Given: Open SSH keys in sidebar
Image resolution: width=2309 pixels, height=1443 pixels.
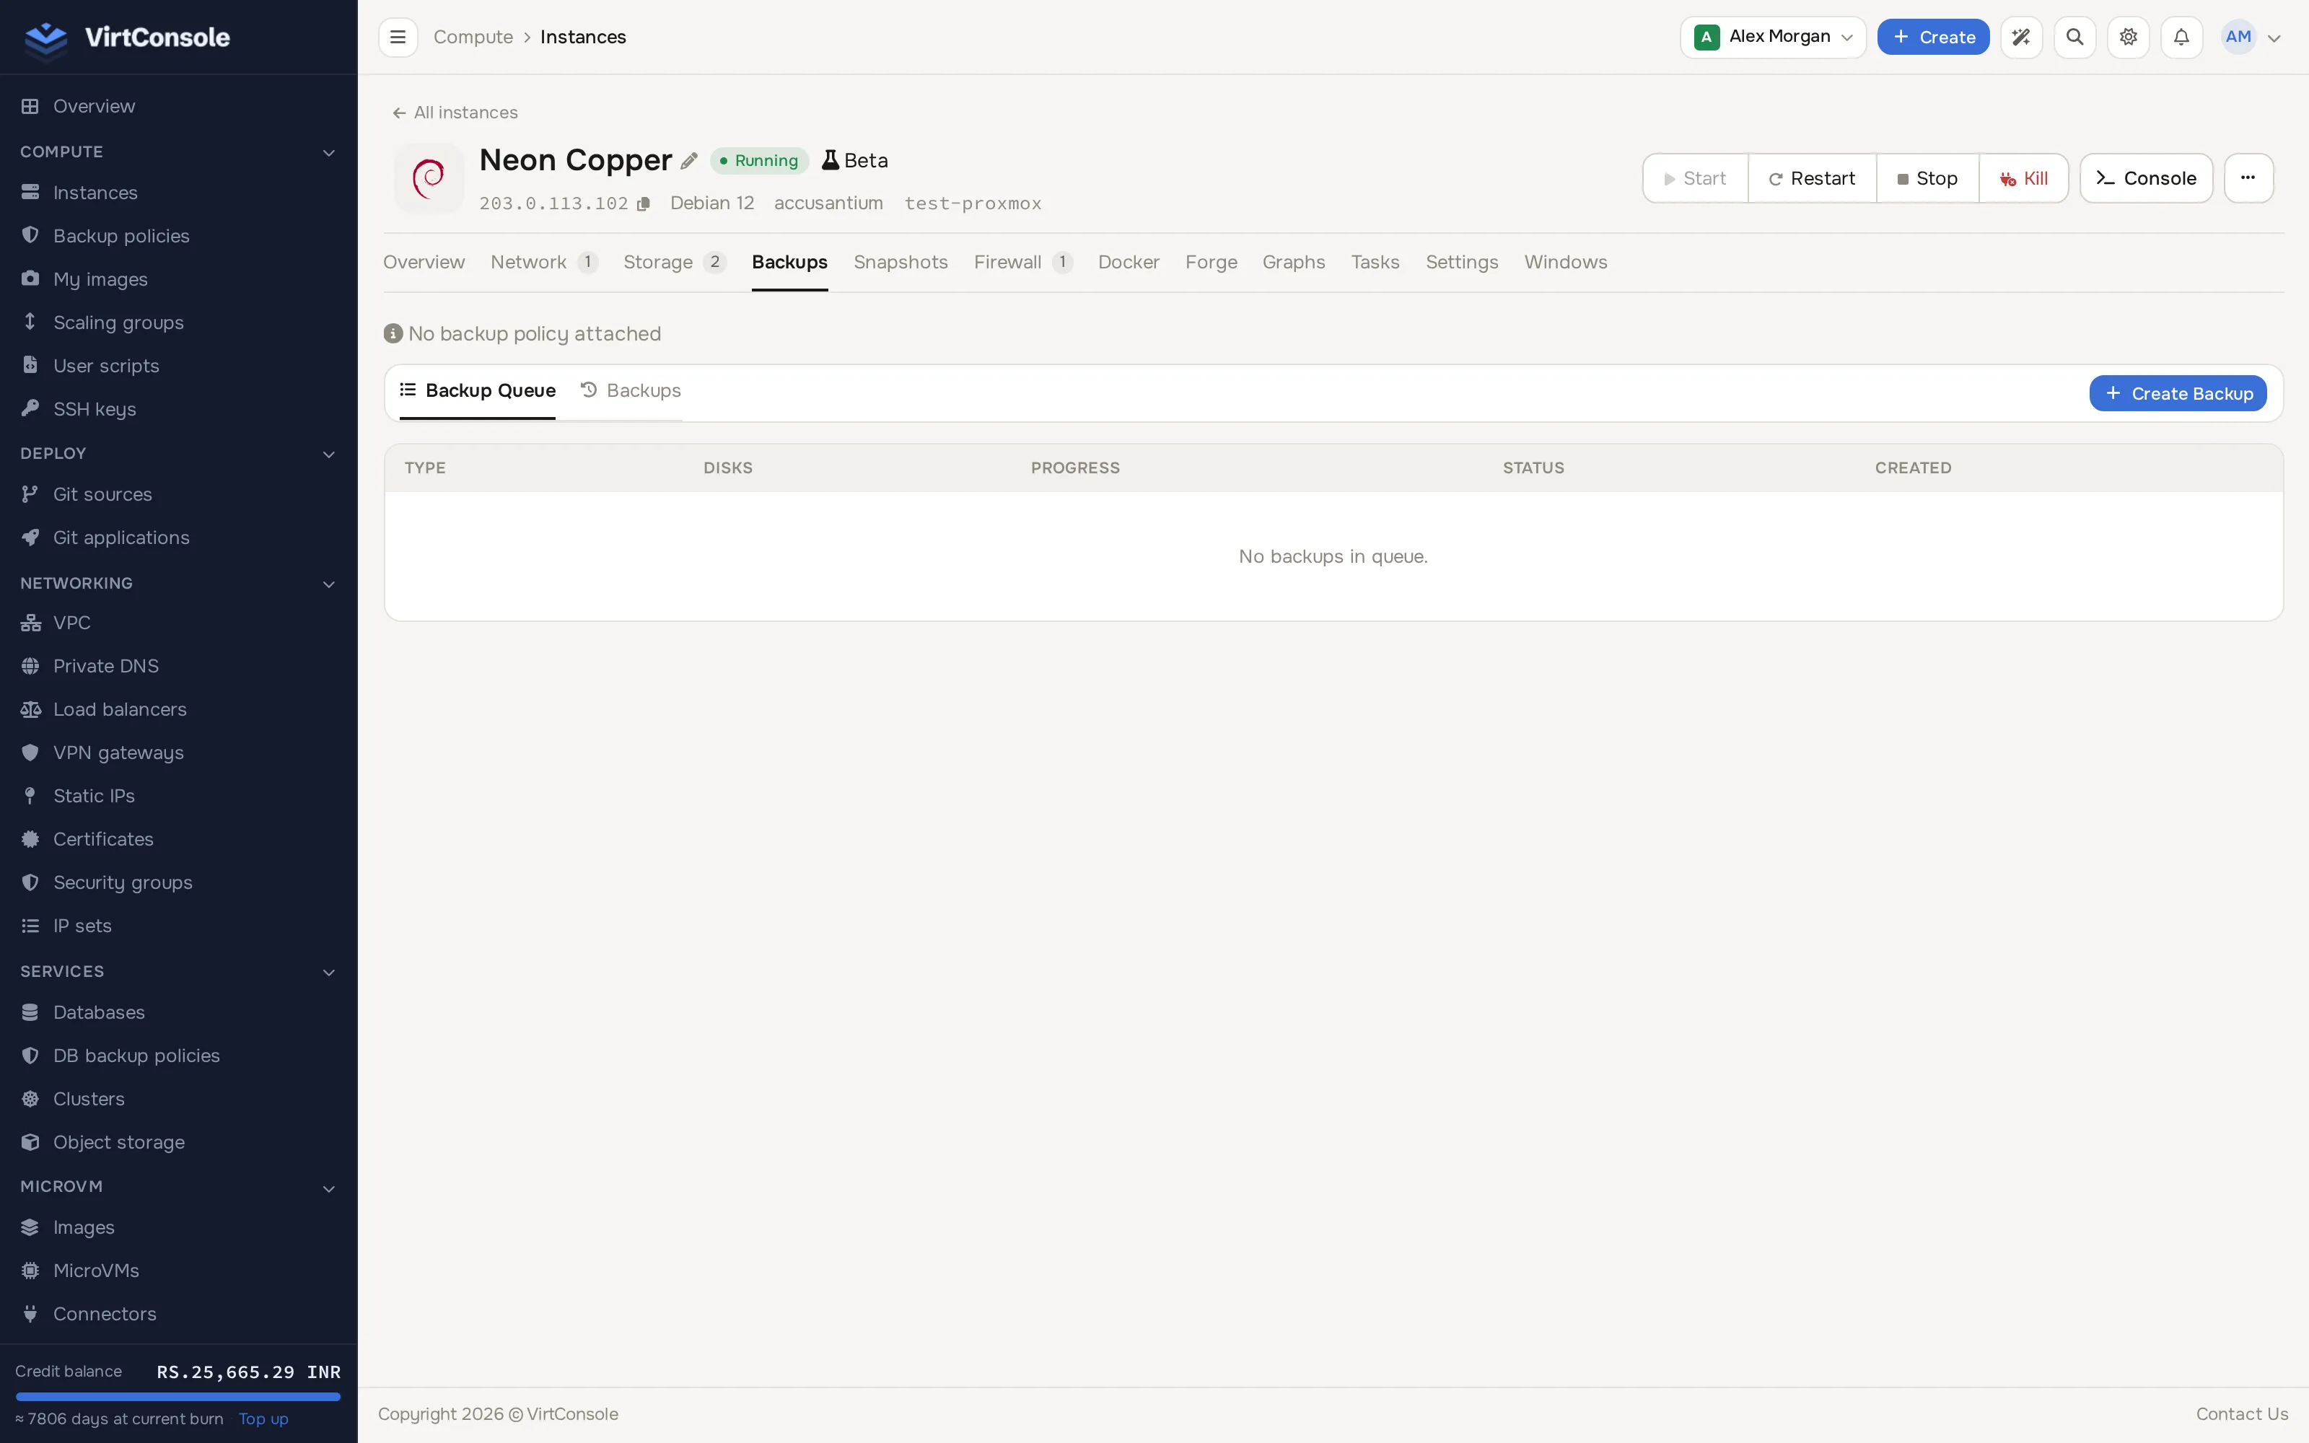Looking at the screenshot, I should tap(95, 409).
